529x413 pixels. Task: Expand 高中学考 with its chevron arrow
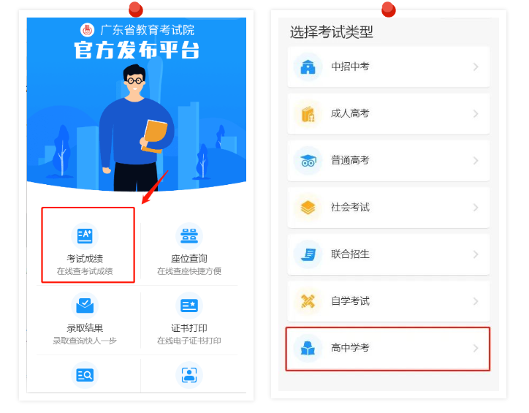coord(476,348)
